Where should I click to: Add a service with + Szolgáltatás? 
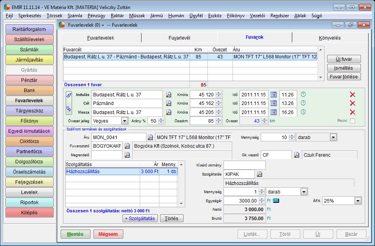click(x=140, y=218)
